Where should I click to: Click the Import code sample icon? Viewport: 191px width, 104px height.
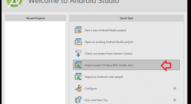(x=78, y=77)
